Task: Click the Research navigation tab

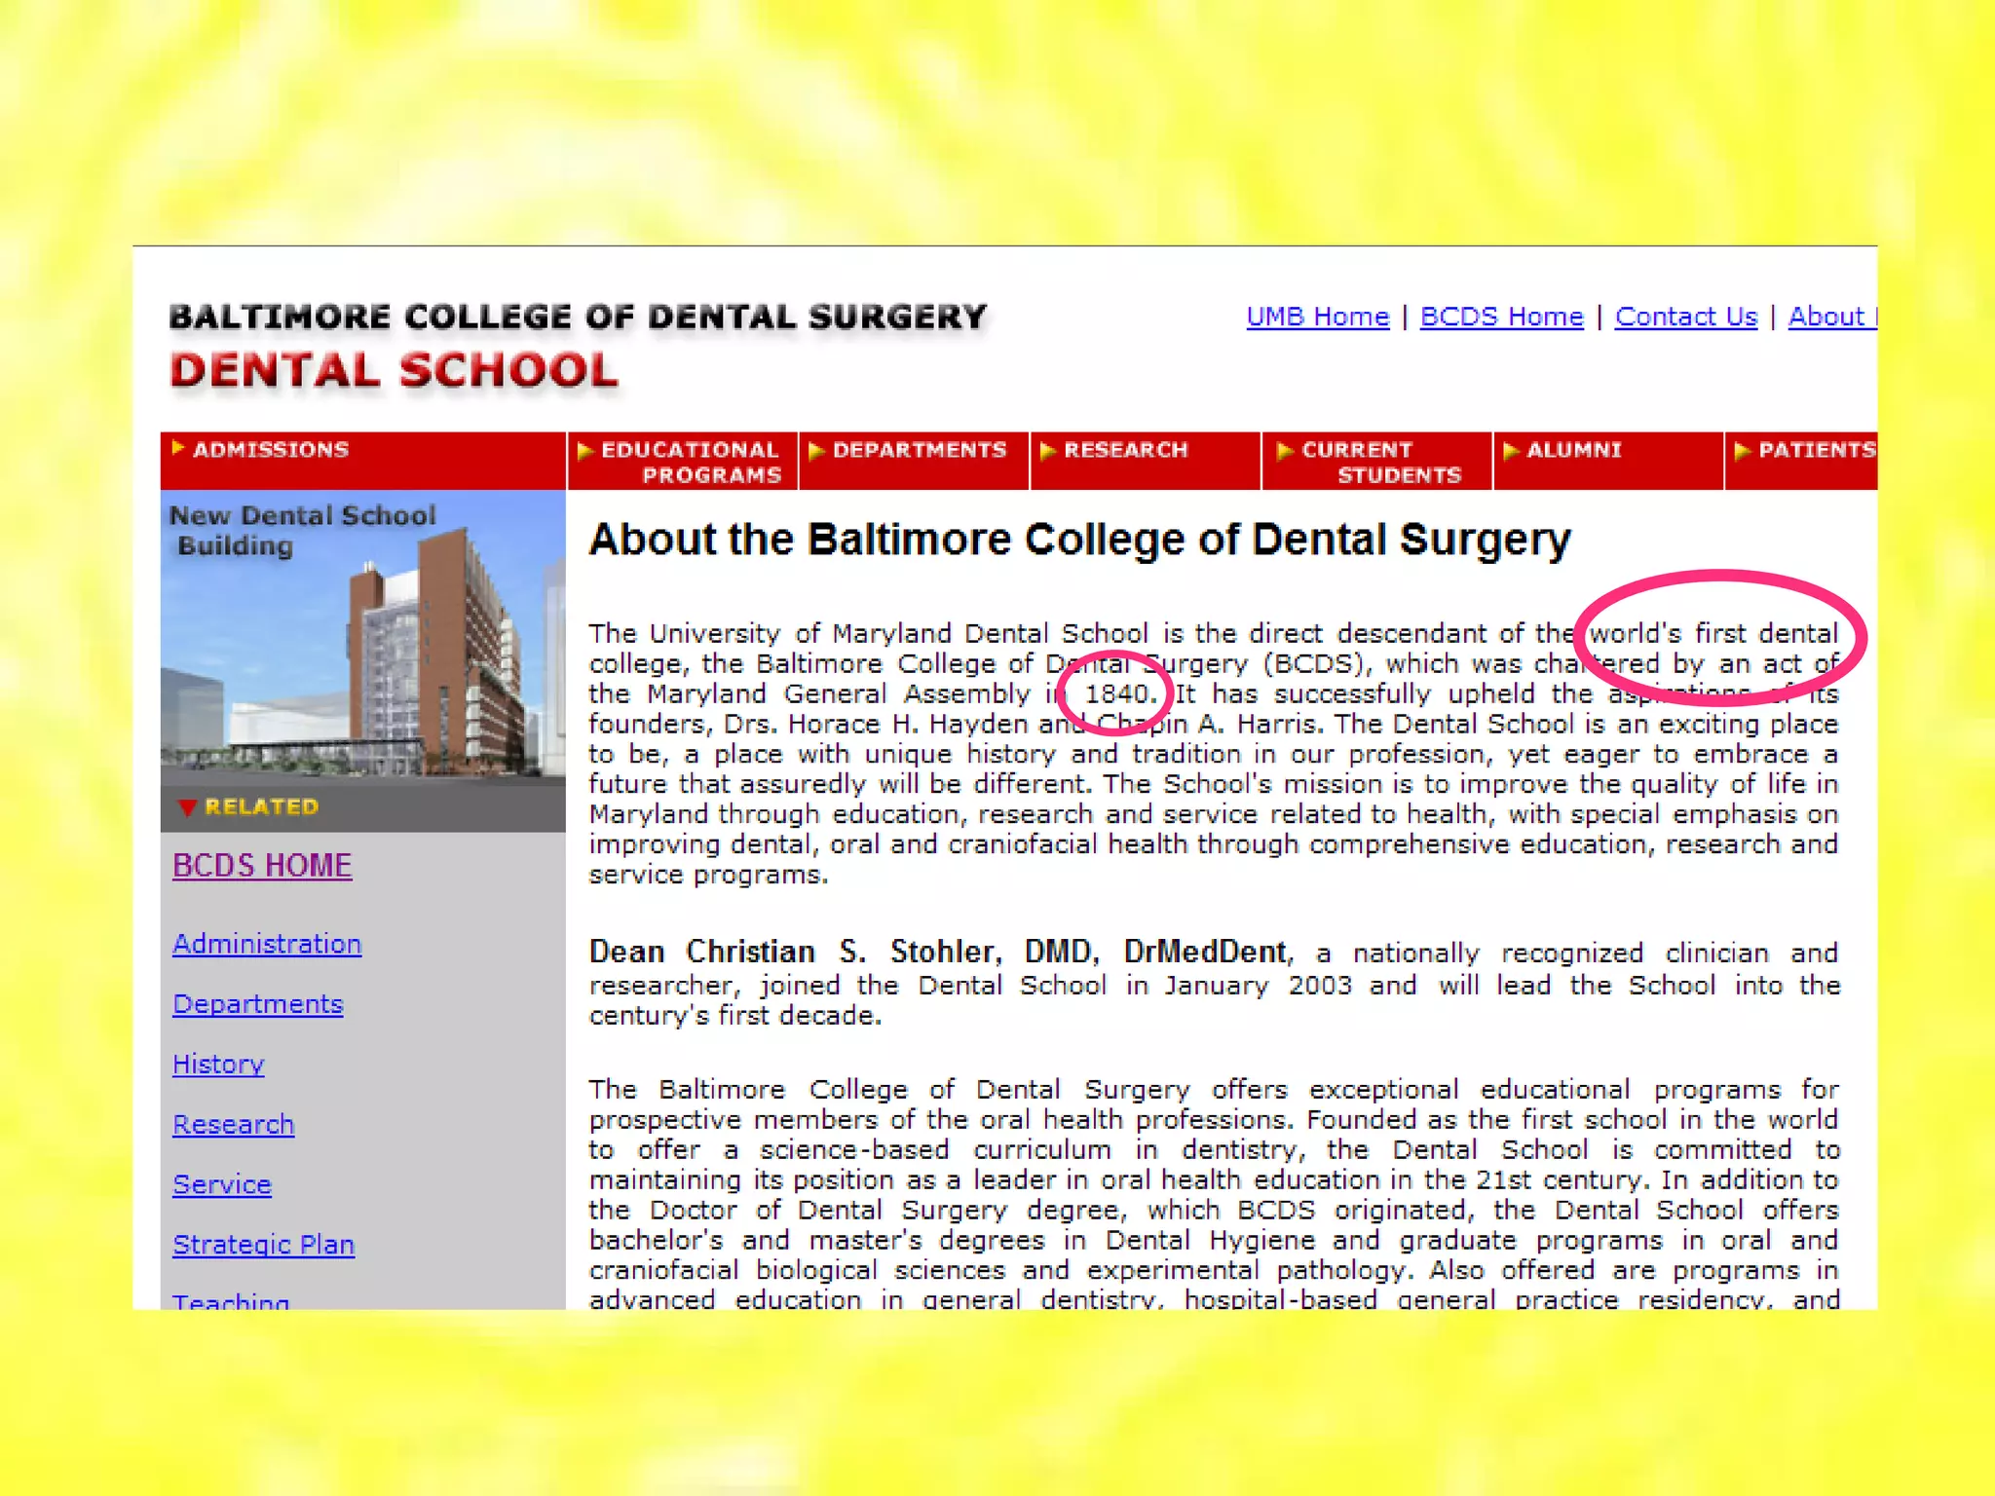Action: [x=1125, y=450]
